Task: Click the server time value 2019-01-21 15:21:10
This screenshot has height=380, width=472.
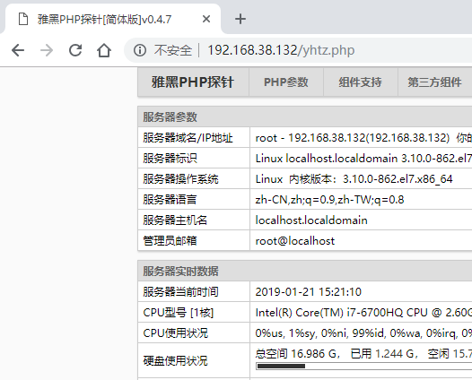Action: [x=309, y=292]
